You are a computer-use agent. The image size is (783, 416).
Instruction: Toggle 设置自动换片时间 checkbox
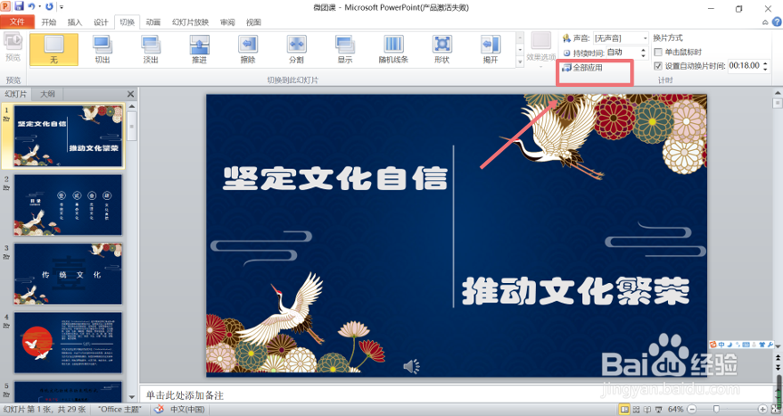coord(658,66)
